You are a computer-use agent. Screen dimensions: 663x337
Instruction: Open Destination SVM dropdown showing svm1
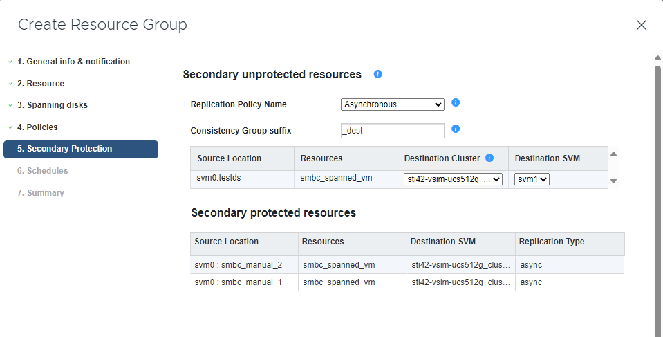tap(532, 179)
